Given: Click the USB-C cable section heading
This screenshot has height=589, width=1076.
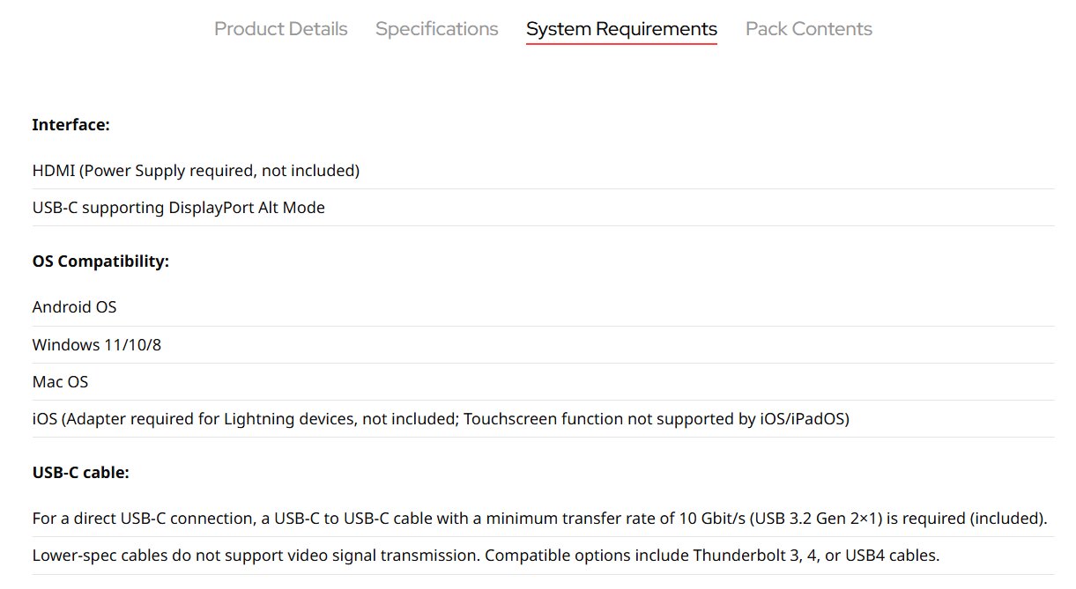Looking at the screenshot, I should [x=80, y=473].
